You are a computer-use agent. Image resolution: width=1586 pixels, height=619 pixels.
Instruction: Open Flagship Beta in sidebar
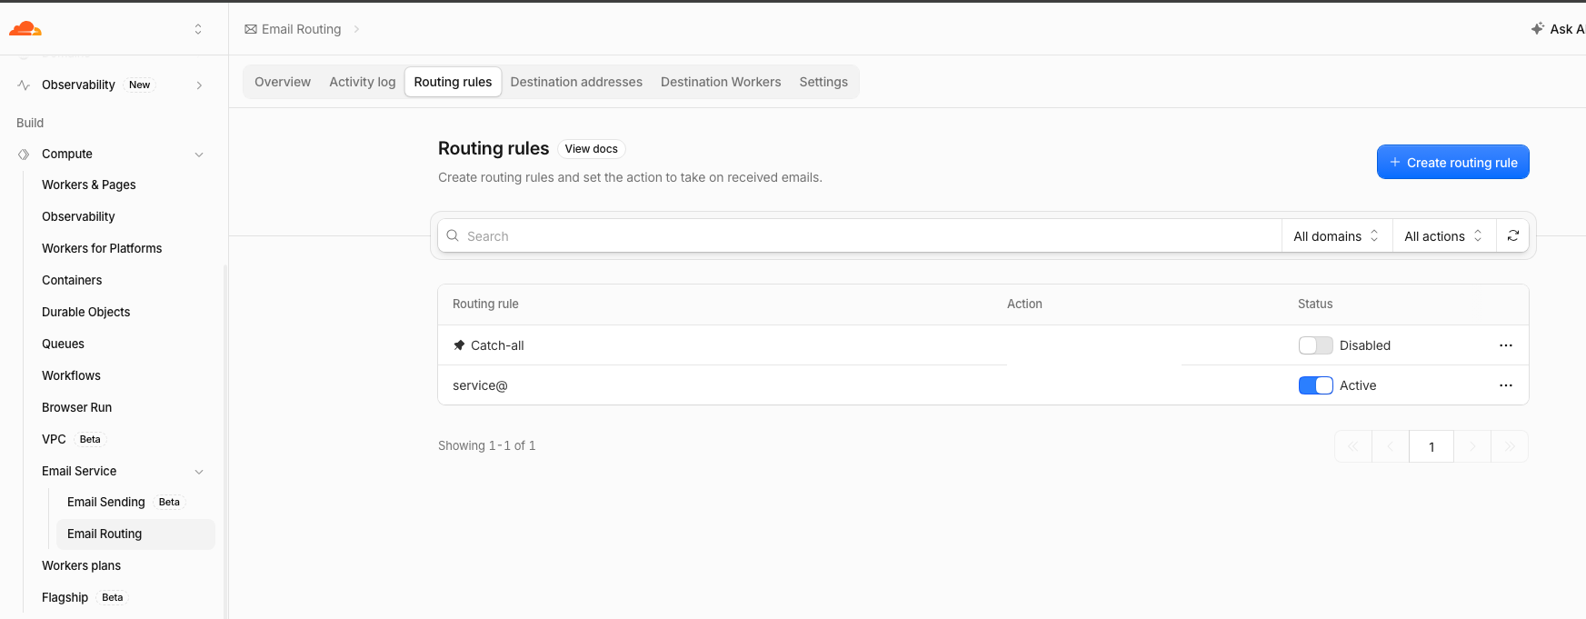(x=85, y=597)
